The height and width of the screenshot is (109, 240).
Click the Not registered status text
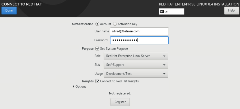120,93
